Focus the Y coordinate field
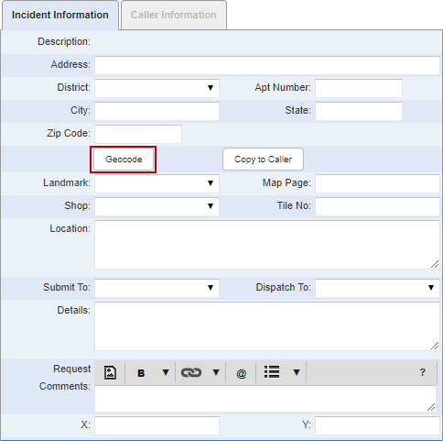 click(377, 425)
